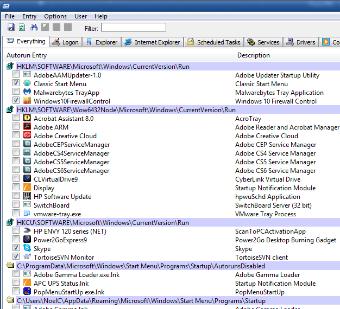
Task: Switch to the Internet Explorer tab
Action: 153,42
